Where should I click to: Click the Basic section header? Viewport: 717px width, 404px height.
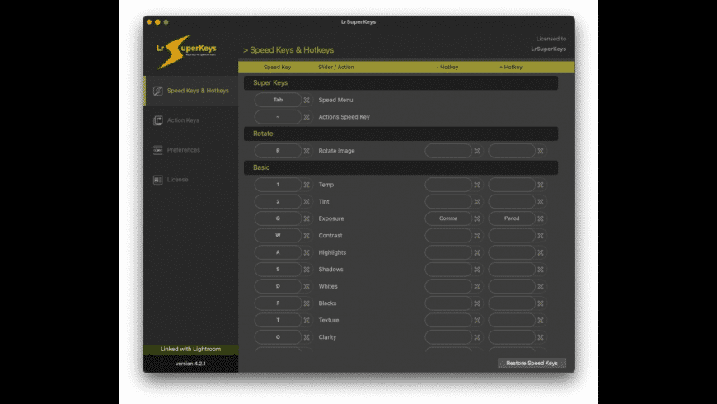point(401,167)
